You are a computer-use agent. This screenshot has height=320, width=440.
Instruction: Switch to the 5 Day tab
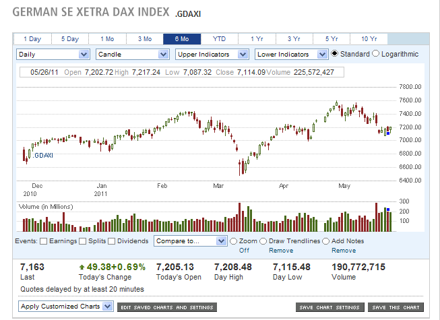click(x=70, y=39)
